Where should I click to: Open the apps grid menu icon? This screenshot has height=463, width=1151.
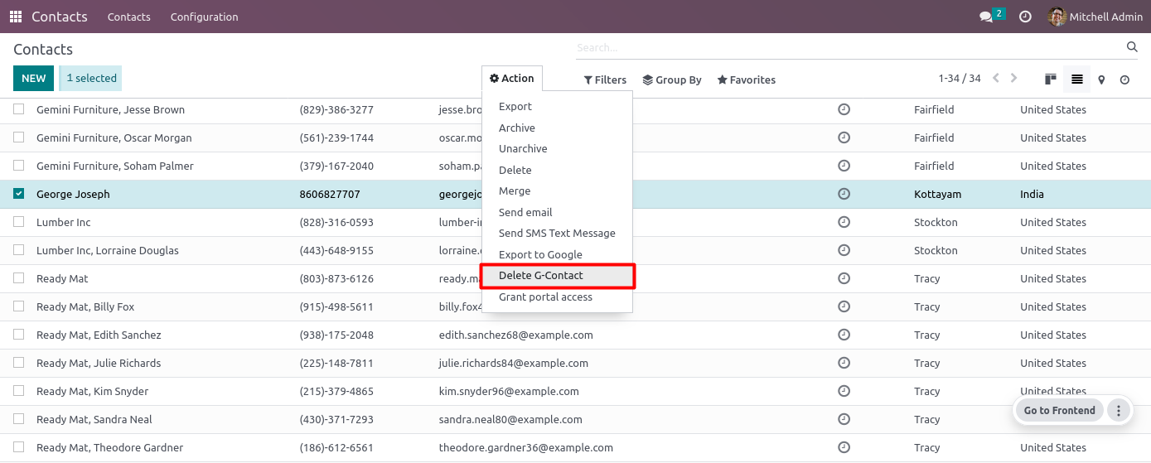click(16, 17)
